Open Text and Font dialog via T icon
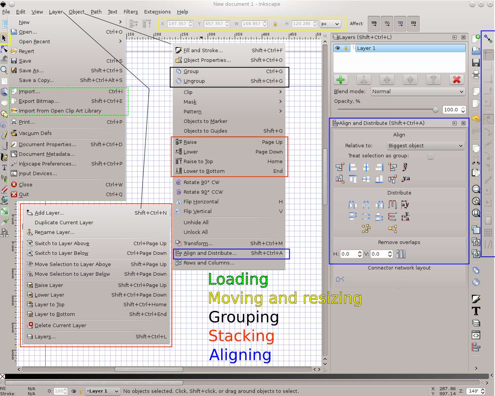Screen dimensions: 495x396 (476, 311)
